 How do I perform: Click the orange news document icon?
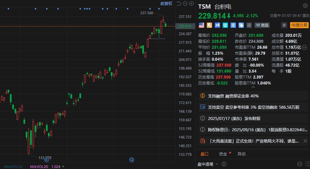pos(203,141)
